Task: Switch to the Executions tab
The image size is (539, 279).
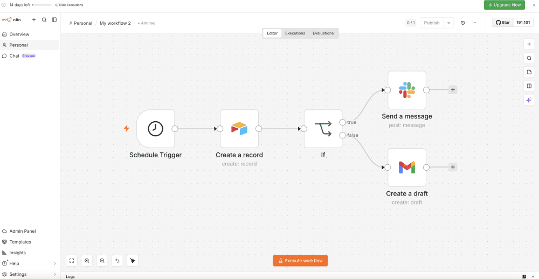Action: [x=295, y=33]
